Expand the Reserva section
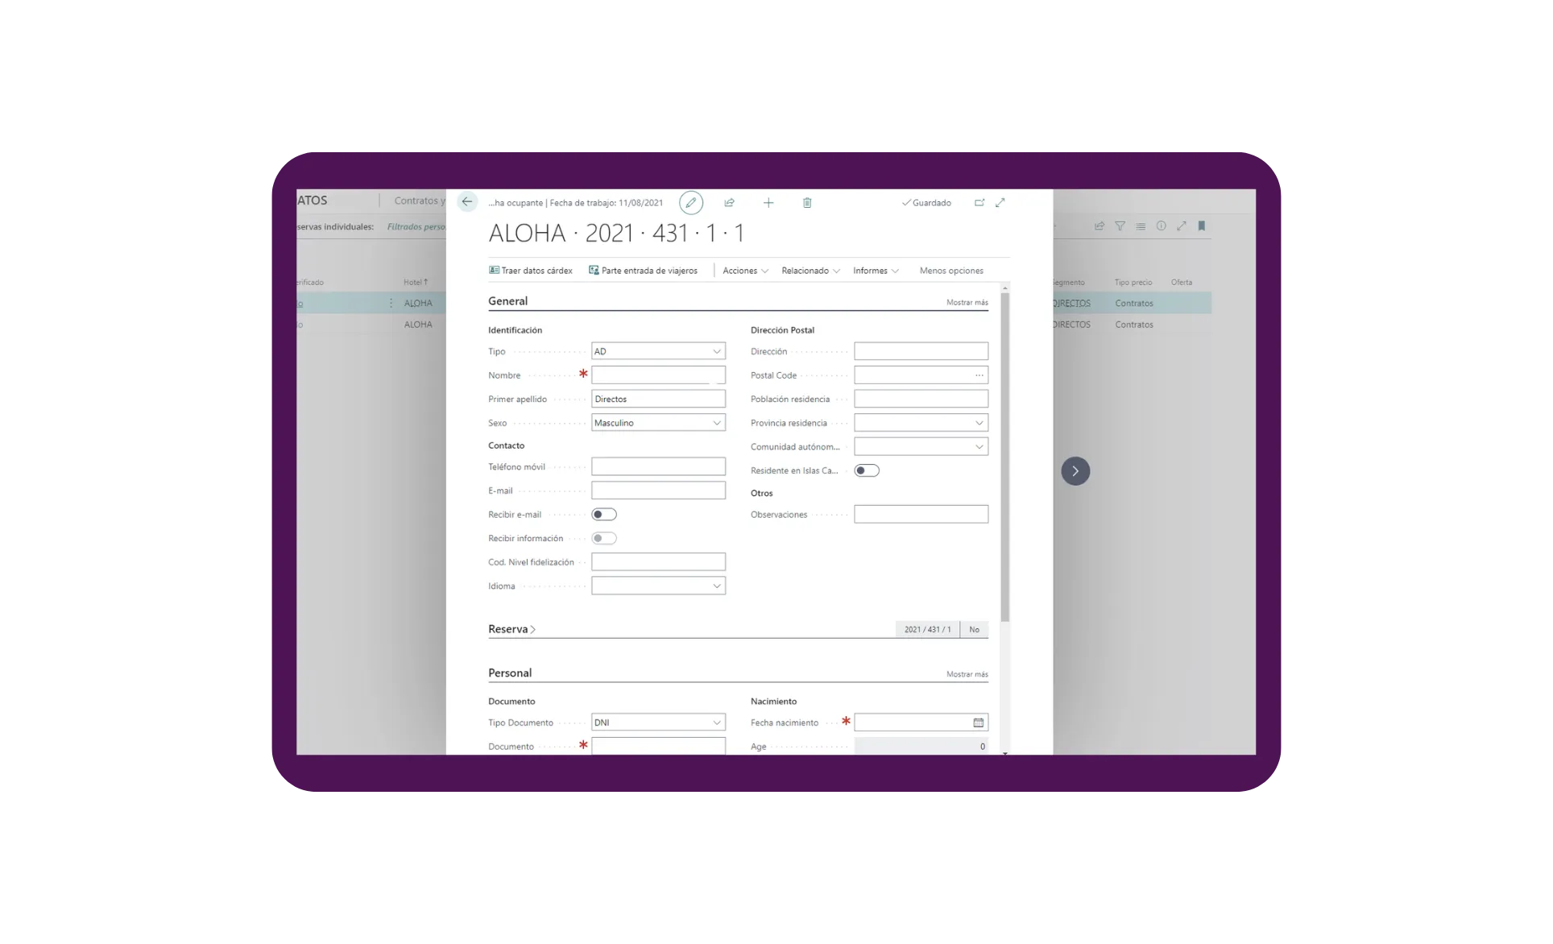The height and width of the screenshot is (944, 1553). tap(511, 629)
